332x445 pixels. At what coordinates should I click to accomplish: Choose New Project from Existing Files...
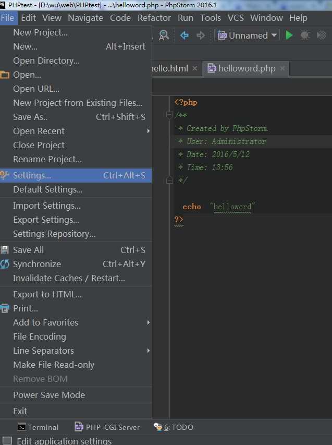(76, 103)
